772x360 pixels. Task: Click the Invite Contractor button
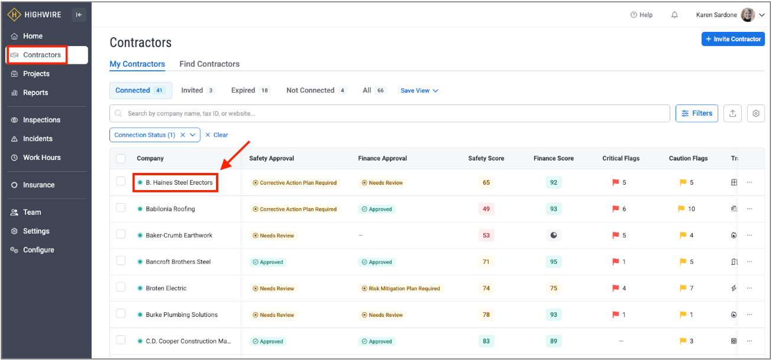pos(733,39)
